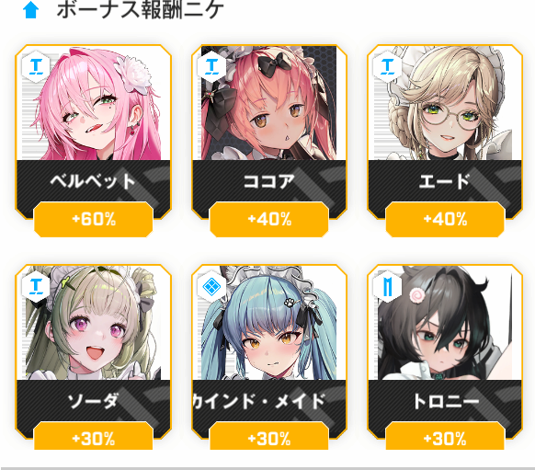Select the ソーダ character portrait
535x470 pixels.
[x=93, y=323]
